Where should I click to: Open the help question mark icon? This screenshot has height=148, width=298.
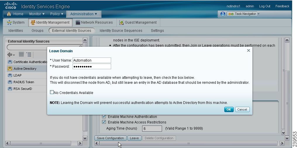click(x=223, y=14)
